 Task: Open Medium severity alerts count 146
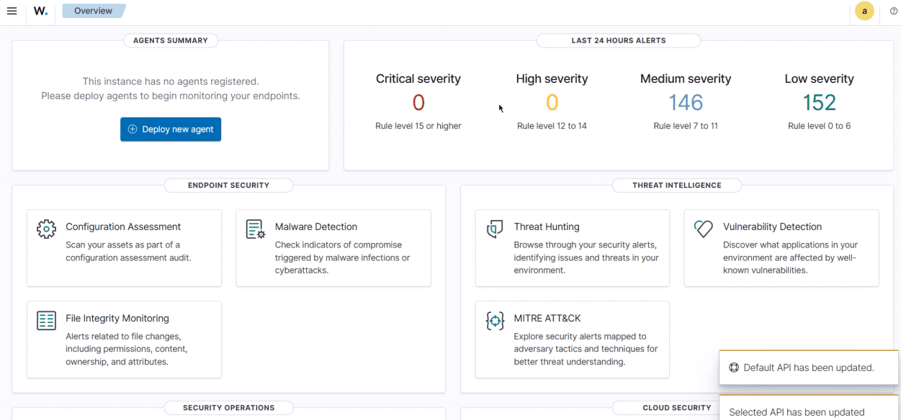(x=686, y=103)
